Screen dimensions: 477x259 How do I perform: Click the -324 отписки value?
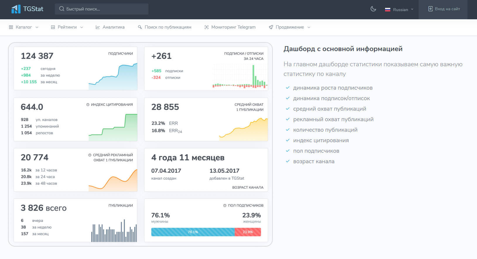(x=156, y=78)
